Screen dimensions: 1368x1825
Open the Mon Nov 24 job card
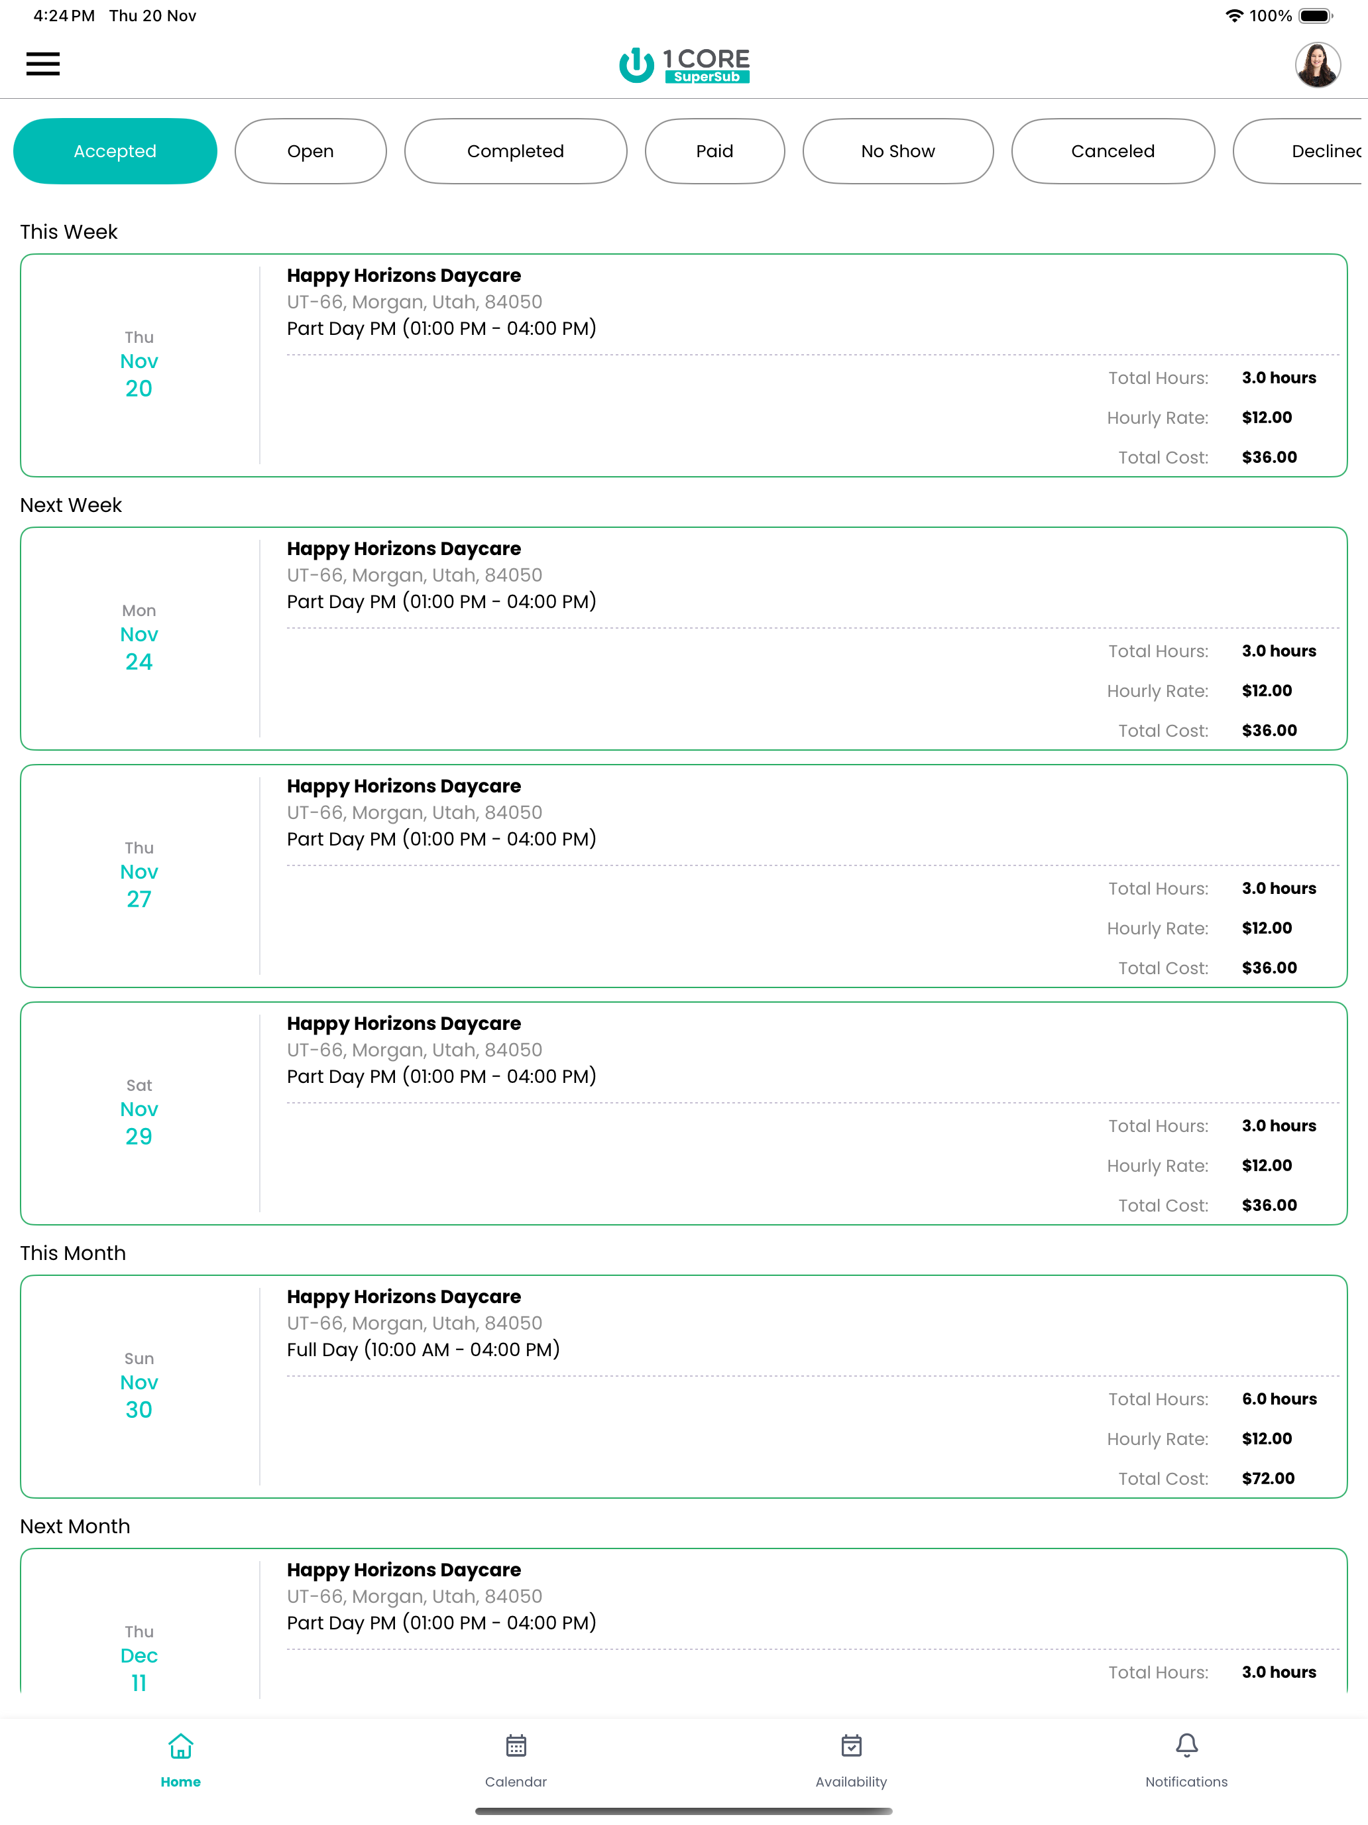pos(683,639)
